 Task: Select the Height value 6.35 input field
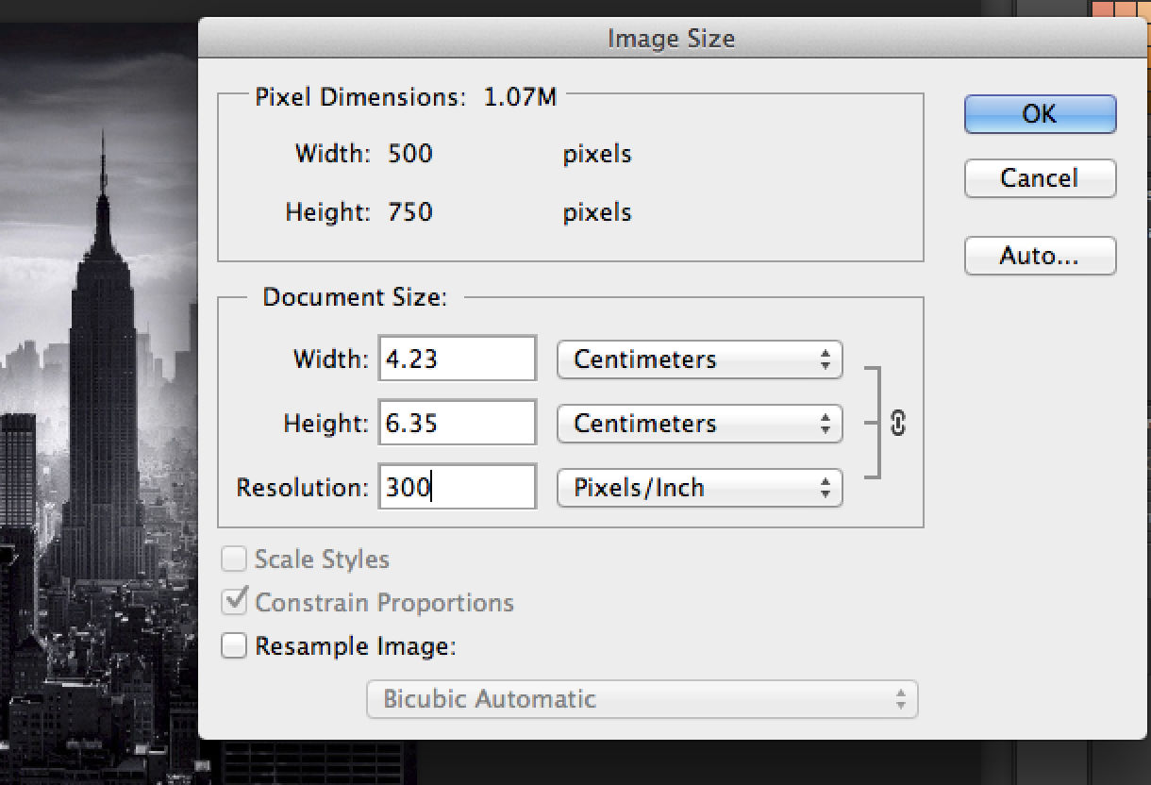(457, 423)
